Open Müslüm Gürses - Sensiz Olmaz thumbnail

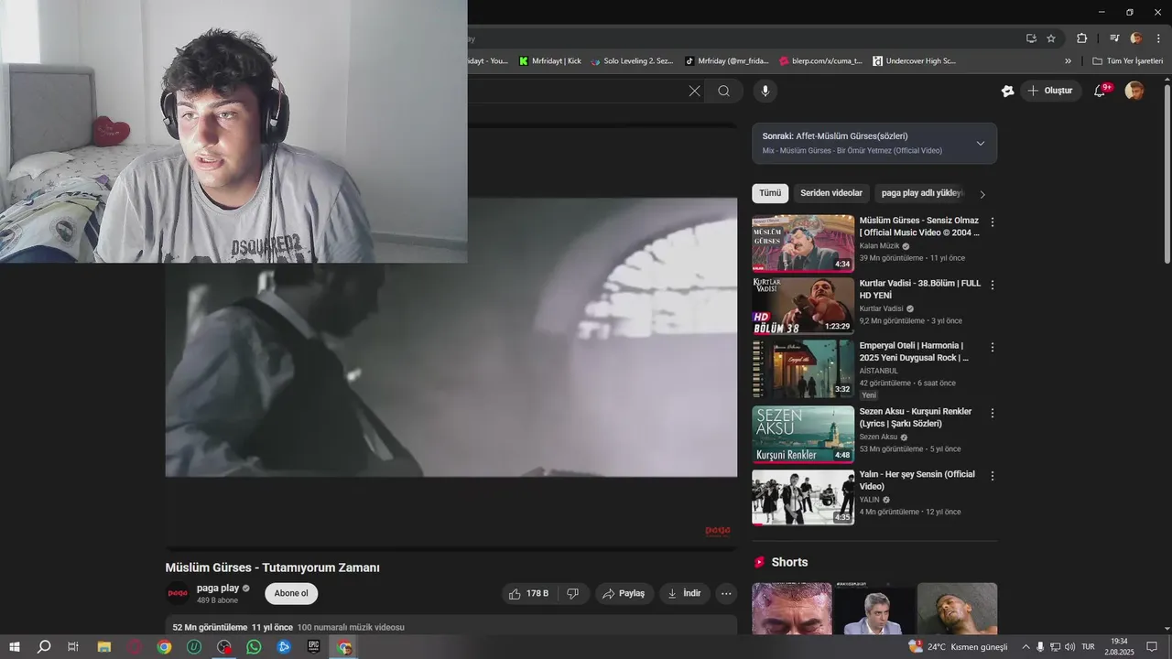[x=803, y=243]
